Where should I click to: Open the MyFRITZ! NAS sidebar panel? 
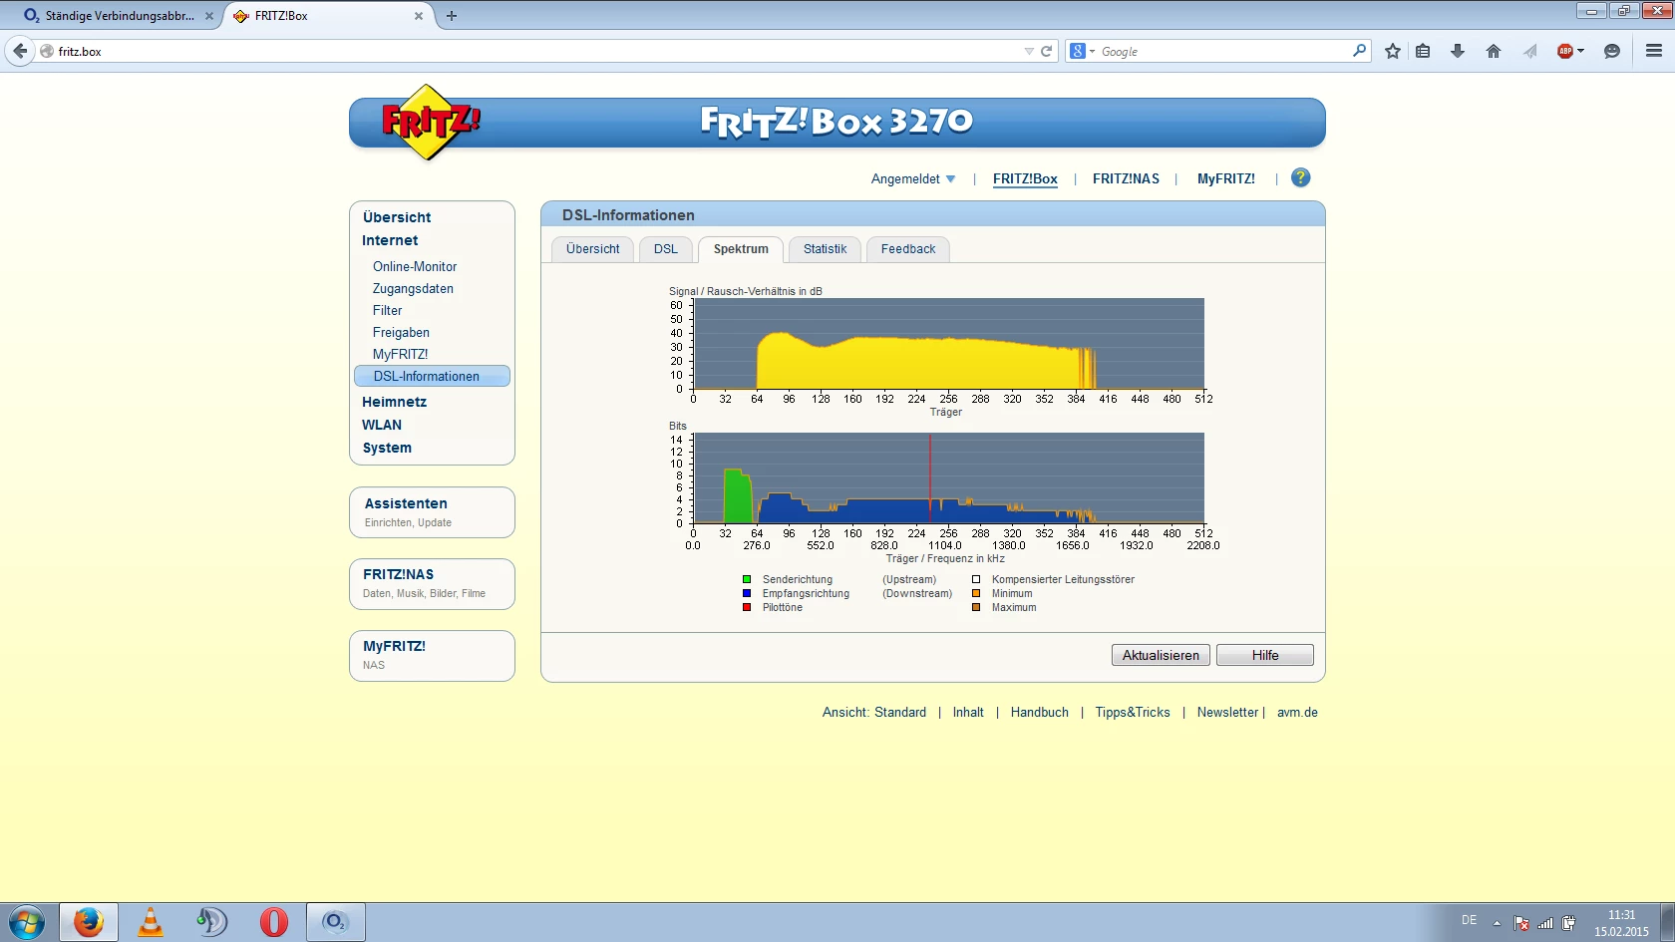pos(432,656)
